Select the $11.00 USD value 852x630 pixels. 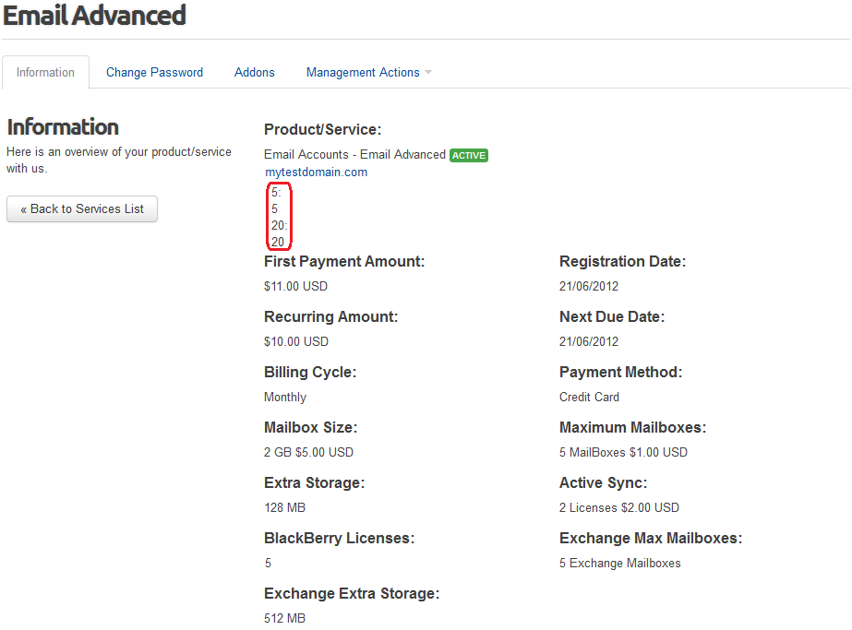(x=295, y=286)
